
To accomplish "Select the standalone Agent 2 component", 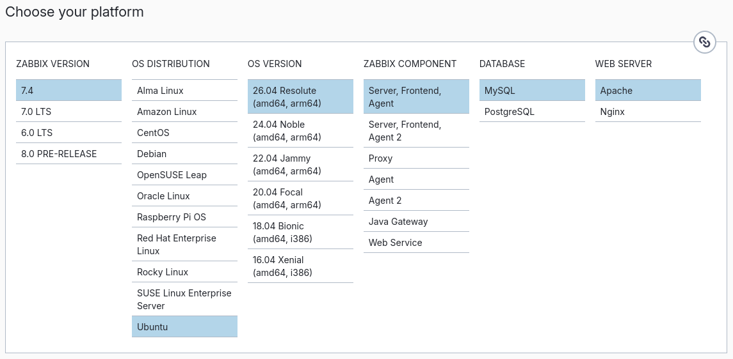I will [417, 201].
